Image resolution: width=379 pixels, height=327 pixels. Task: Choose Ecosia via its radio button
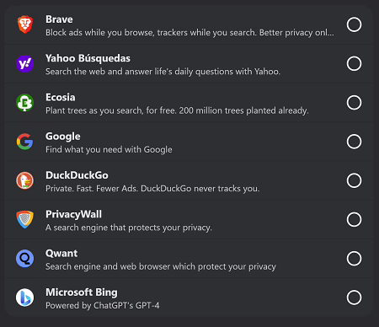(x=354, y=103)
